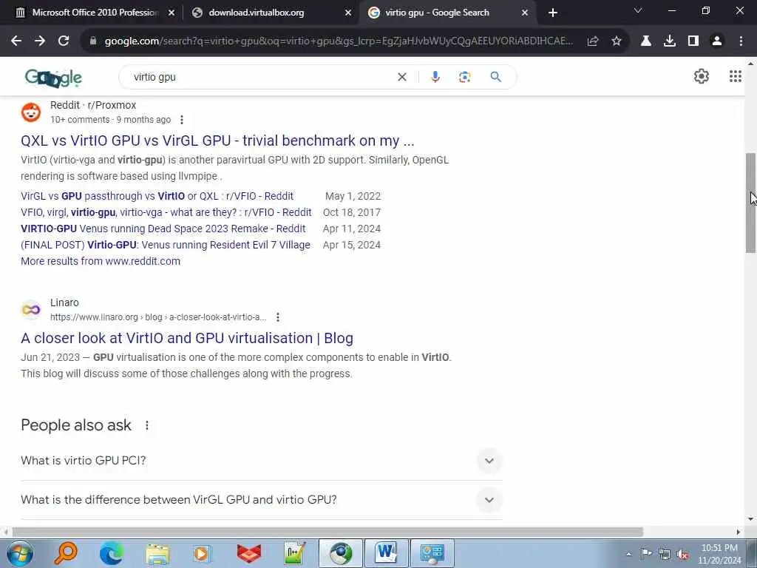Show hidden system tray icons
757x568 pixels.
628,555
